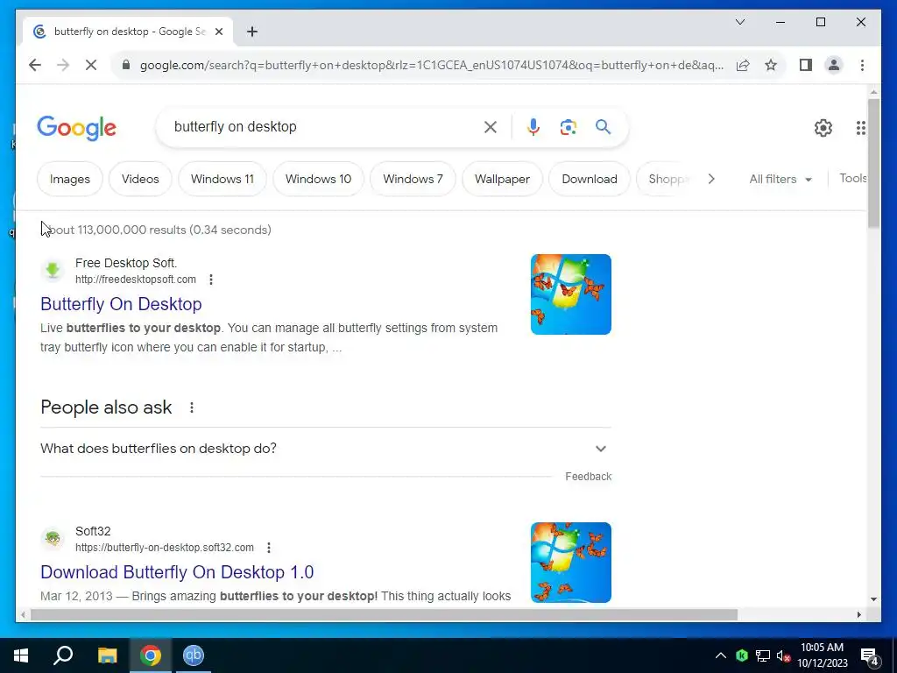This screenshot has width=897, height=673.
Task: Open Download Butterfly On Desktop 1.0 link
Action: (177, 572)
